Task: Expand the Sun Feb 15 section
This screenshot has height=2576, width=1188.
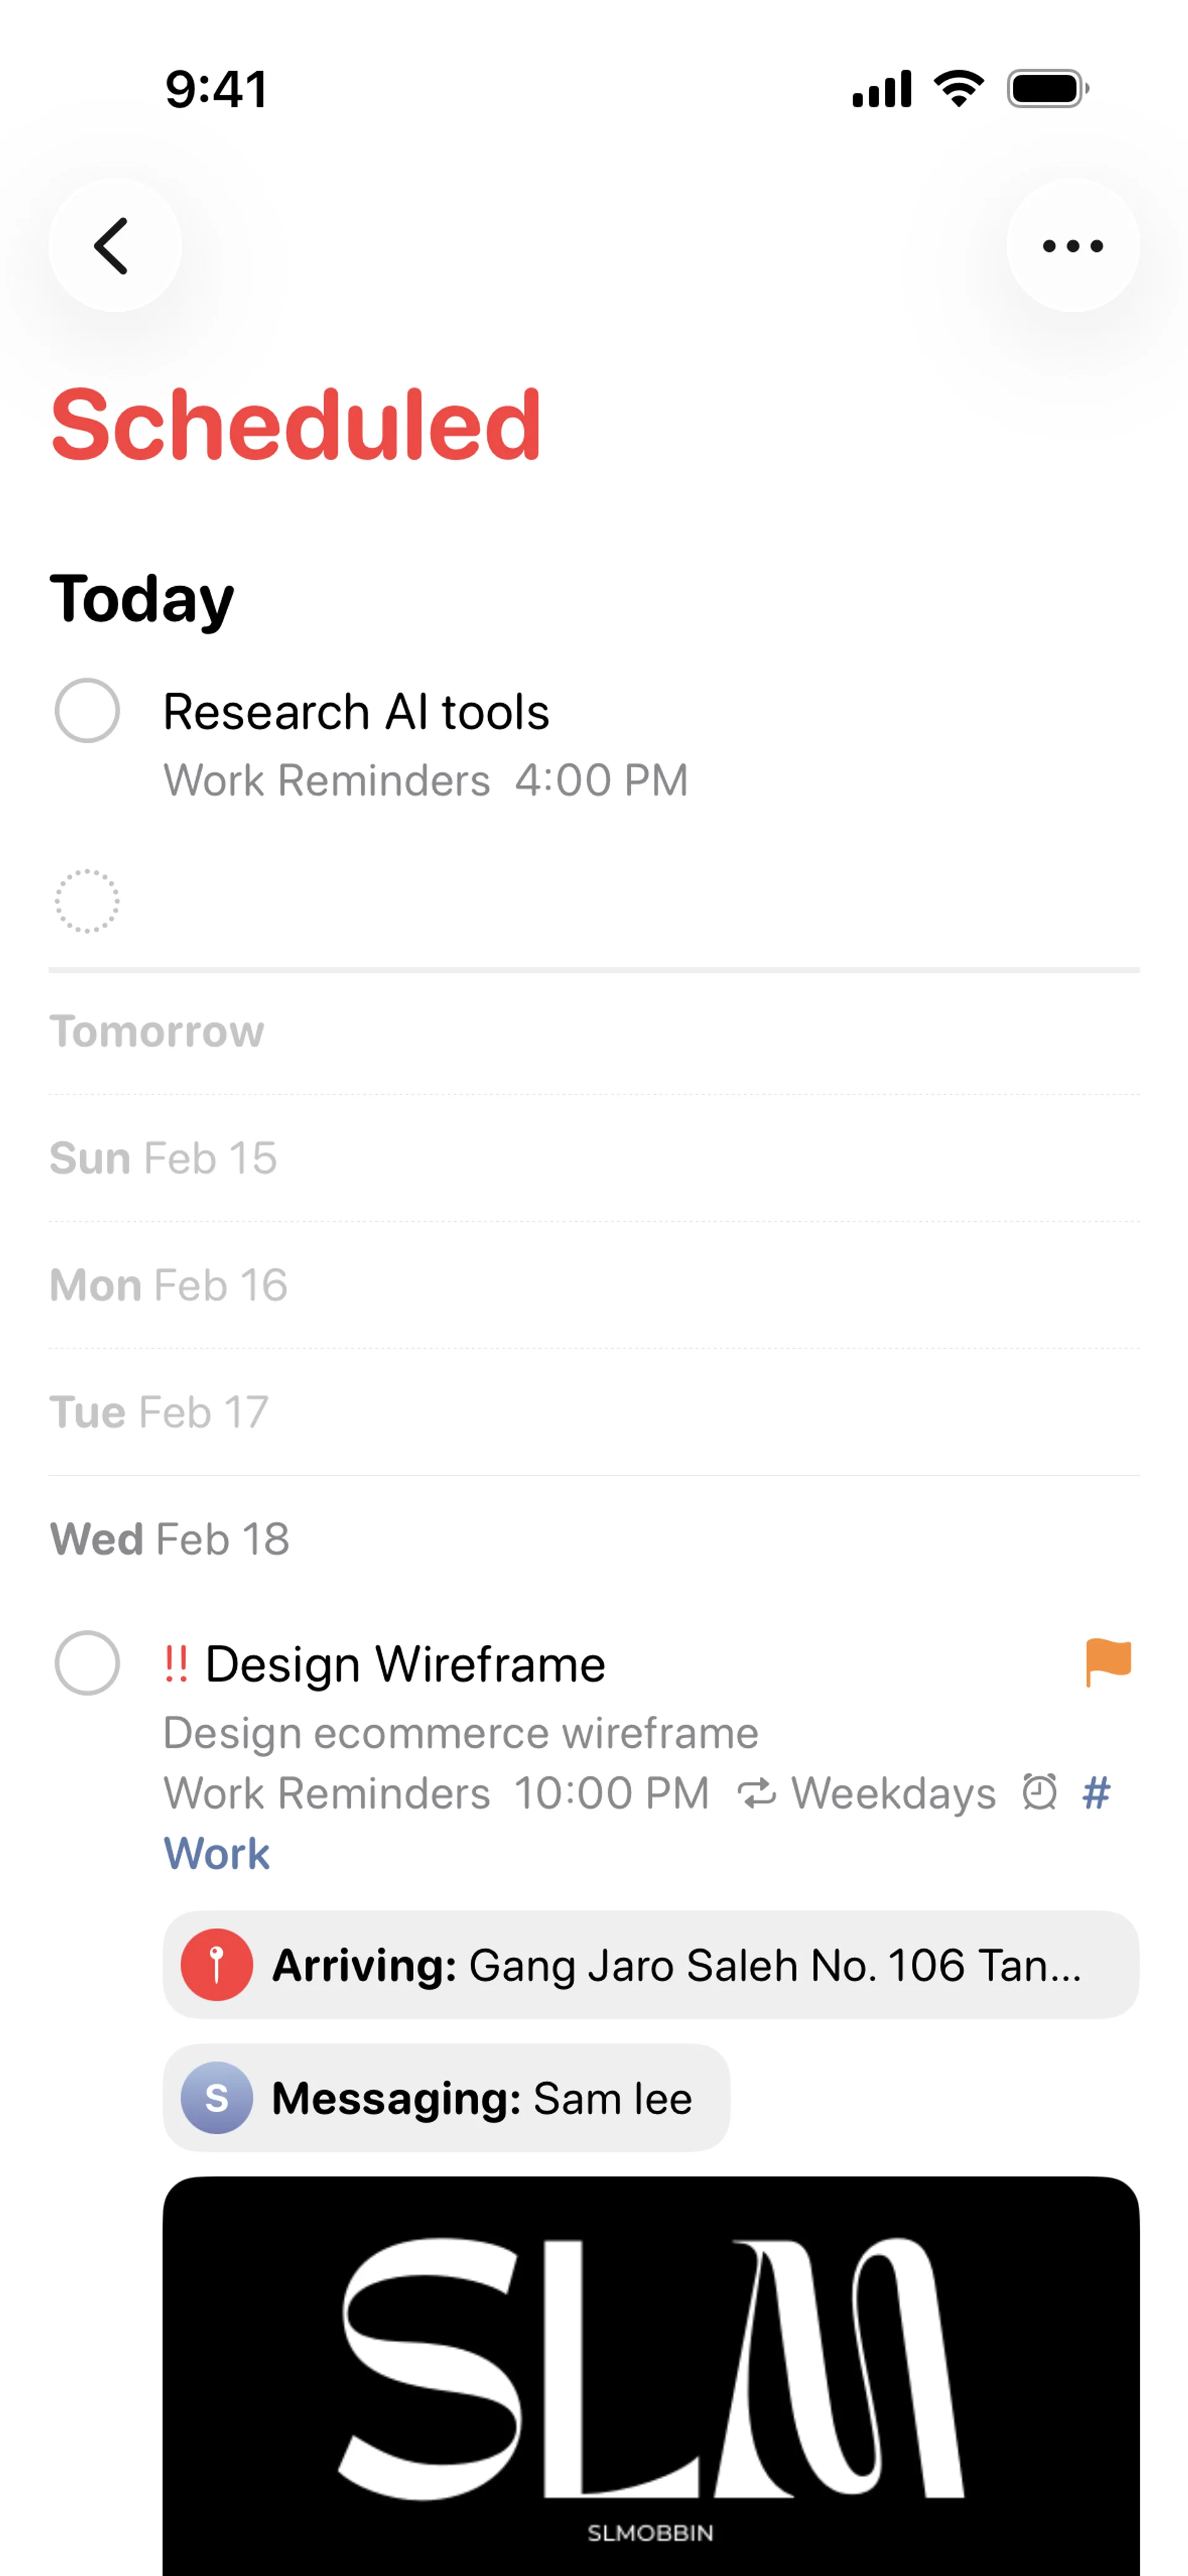Action: 163,1158
